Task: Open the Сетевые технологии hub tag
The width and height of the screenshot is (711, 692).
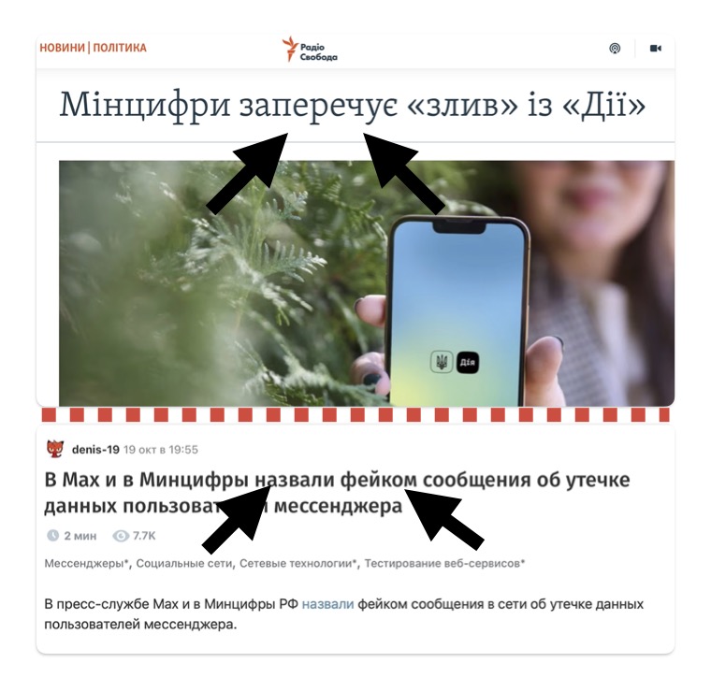Action: pos(298,563)
